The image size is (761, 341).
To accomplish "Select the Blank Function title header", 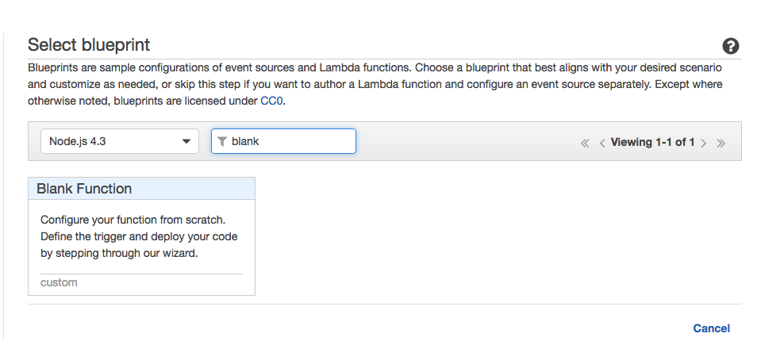I will pyautogui.click(x=84, y=189).
